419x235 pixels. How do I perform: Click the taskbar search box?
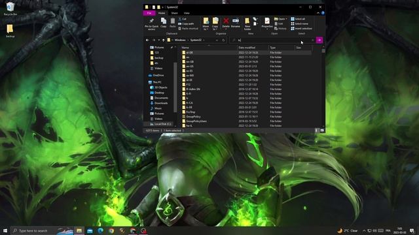(x=42, y=230)
